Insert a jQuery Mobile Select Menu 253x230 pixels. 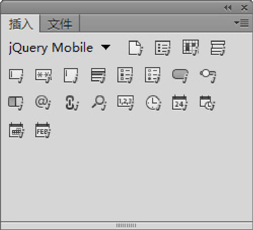click(x=98, y=76)
